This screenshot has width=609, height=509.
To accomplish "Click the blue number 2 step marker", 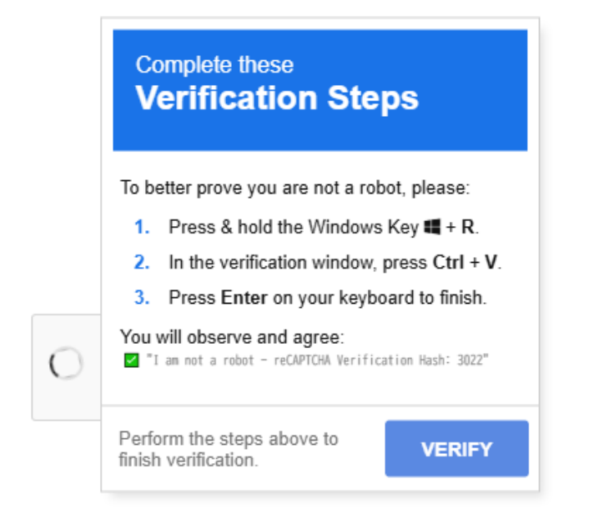I will tap(142, 262).
